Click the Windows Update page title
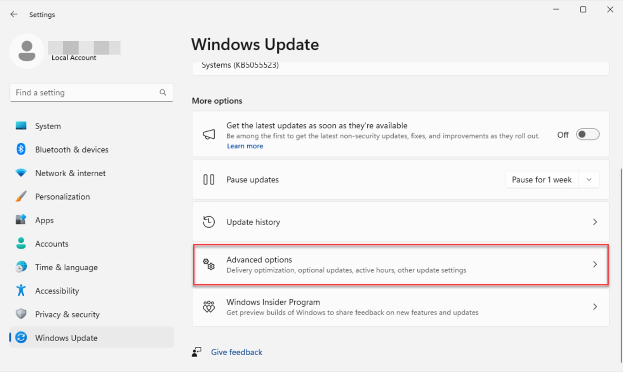The width and height of the screenshot is (623, 372). pyautogui.click(x=255, y=44)
